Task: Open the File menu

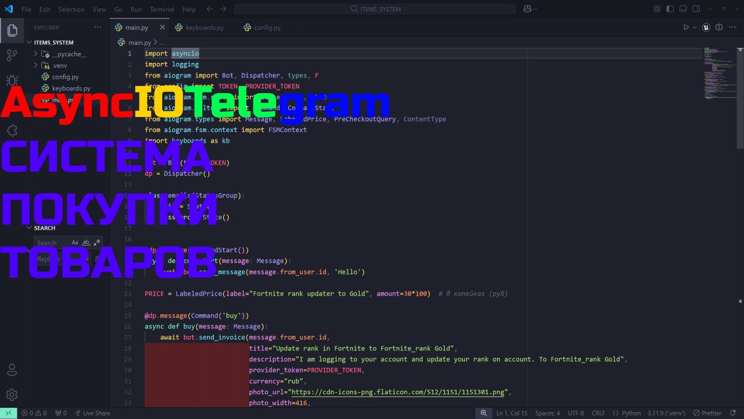Action: [x=26, y=9]
